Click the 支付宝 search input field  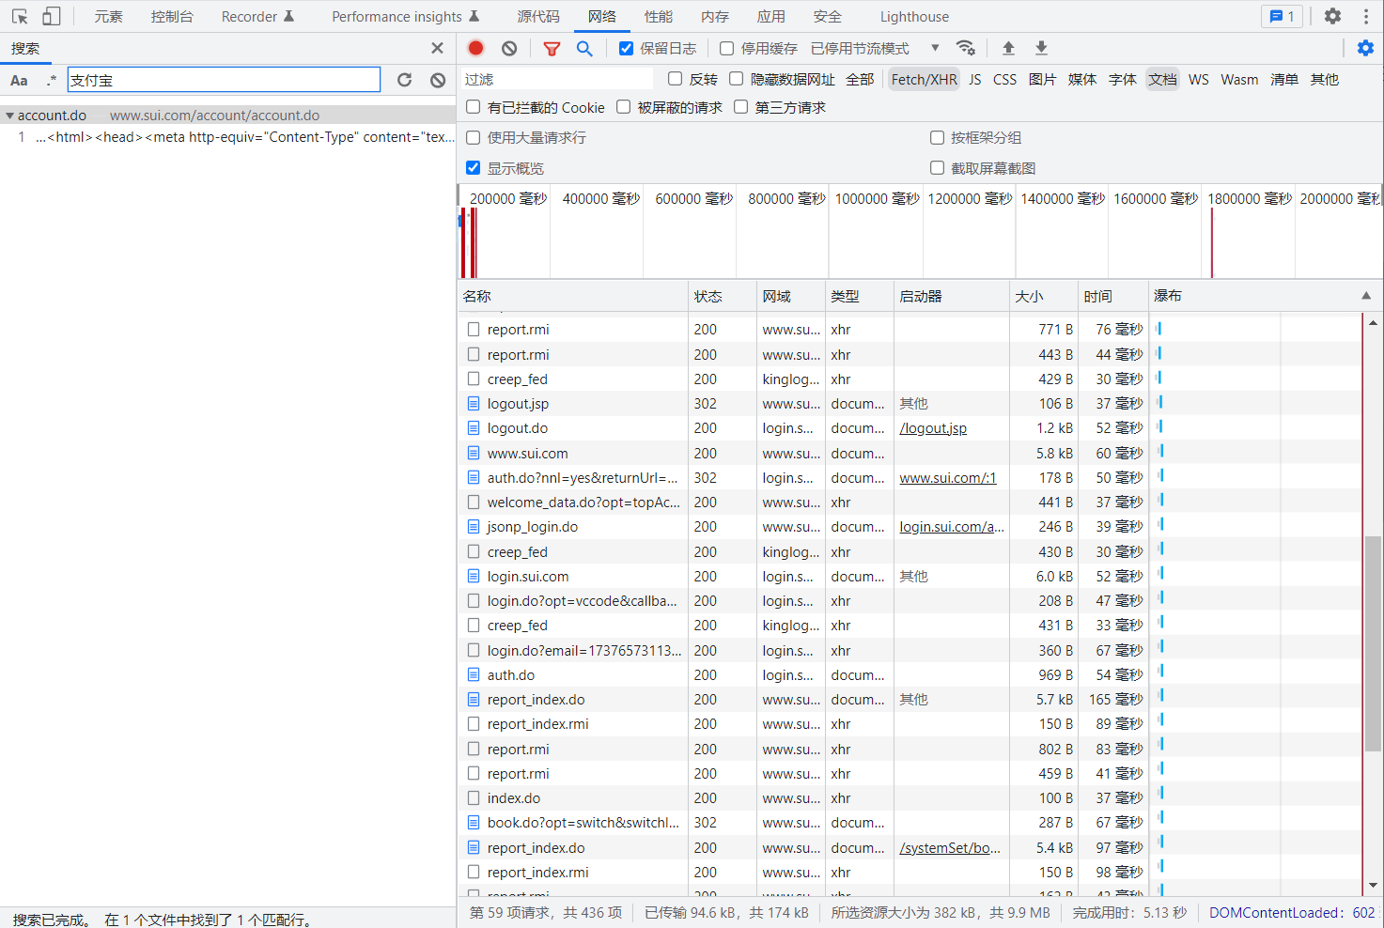pyautogui.click(x=224, y=80)
